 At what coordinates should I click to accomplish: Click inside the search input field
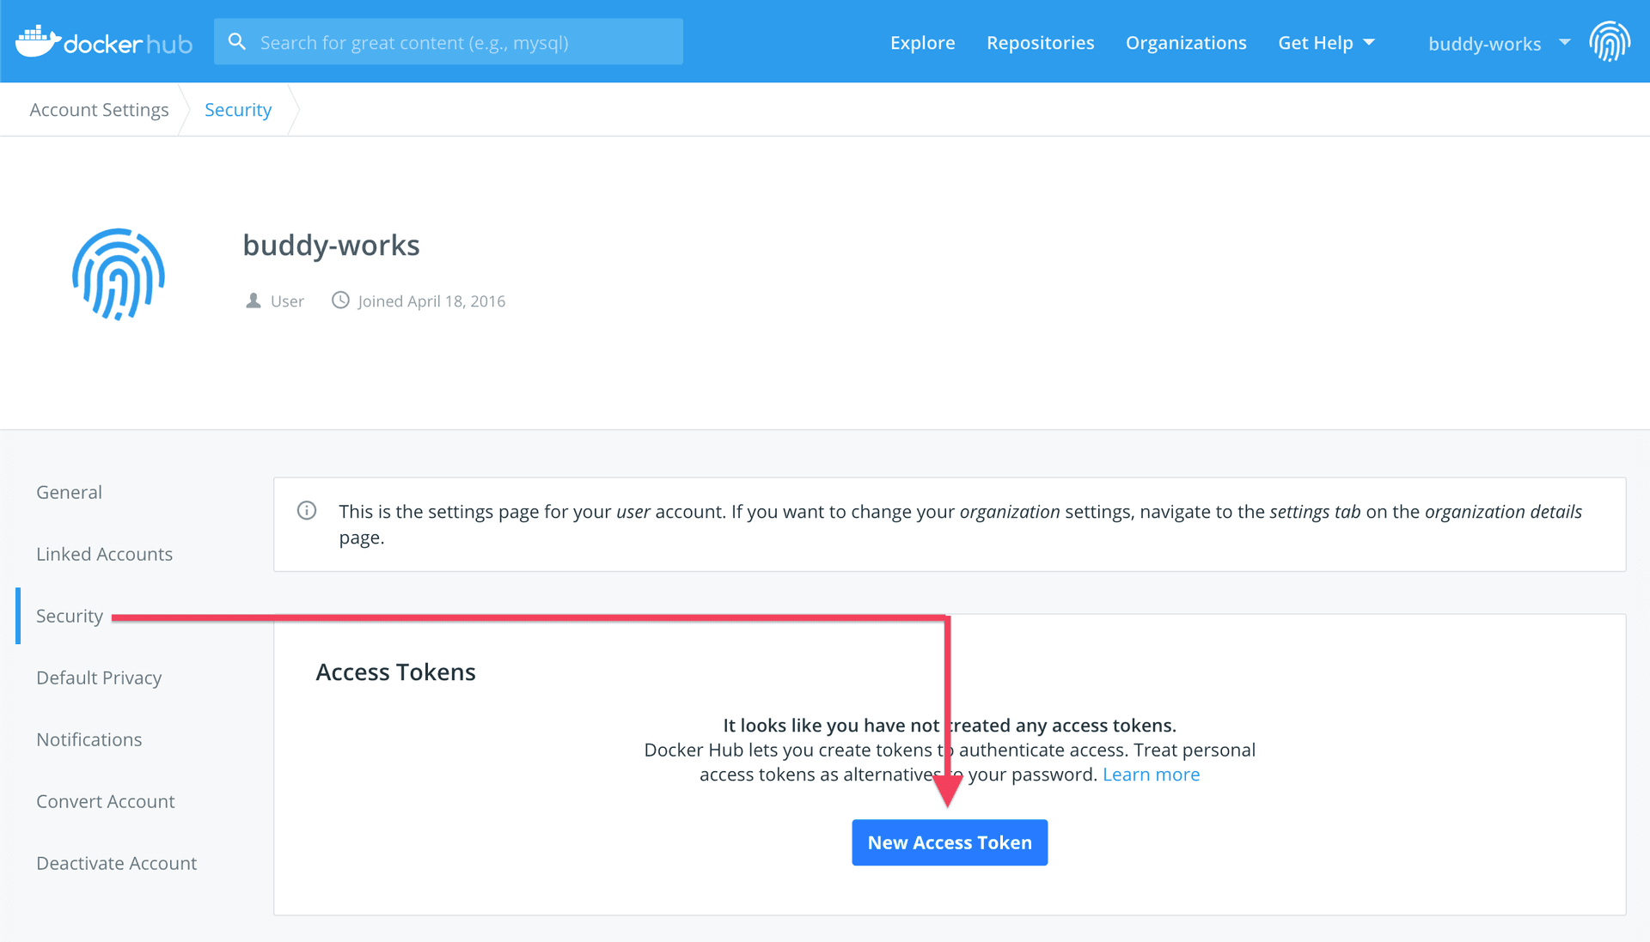pos(447,41)
